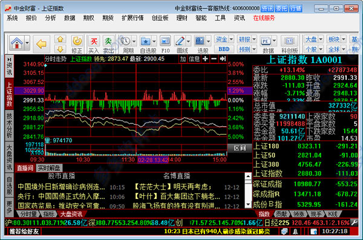
Task: Click the home icon in toolbar
Action: (17, 44)
